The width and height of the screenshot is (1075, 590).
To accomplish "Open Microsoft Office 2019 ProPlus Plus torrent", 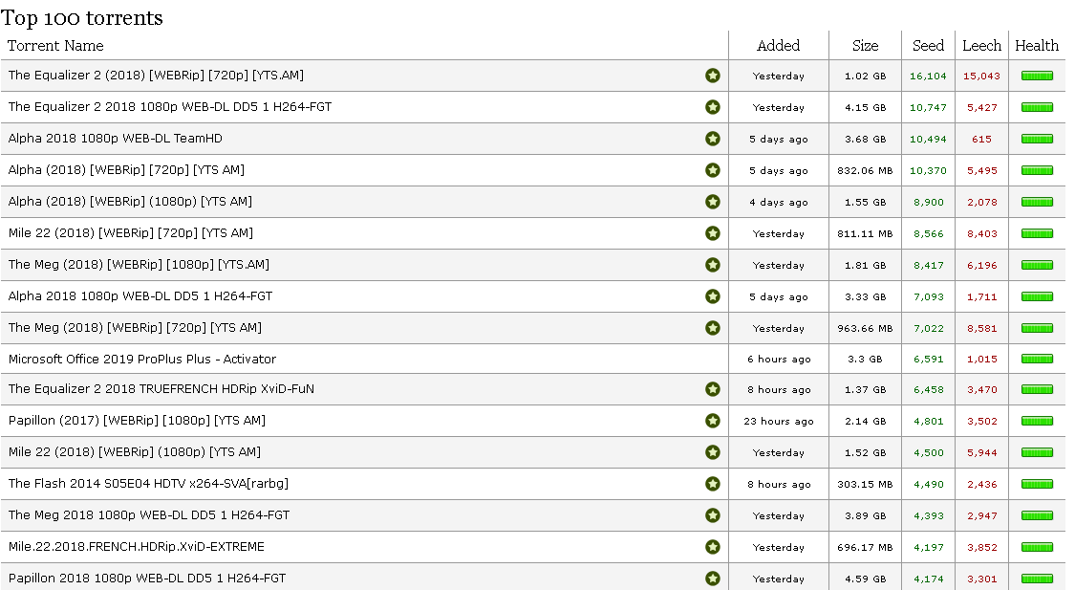I will click(x=142, y=359).
